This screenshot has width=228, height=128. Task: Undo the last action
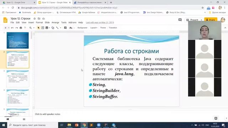12,28
